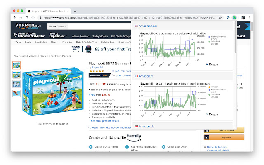264x165 pixels.
Task: Open Today's Deals in the nav bar
Action: 100,36
